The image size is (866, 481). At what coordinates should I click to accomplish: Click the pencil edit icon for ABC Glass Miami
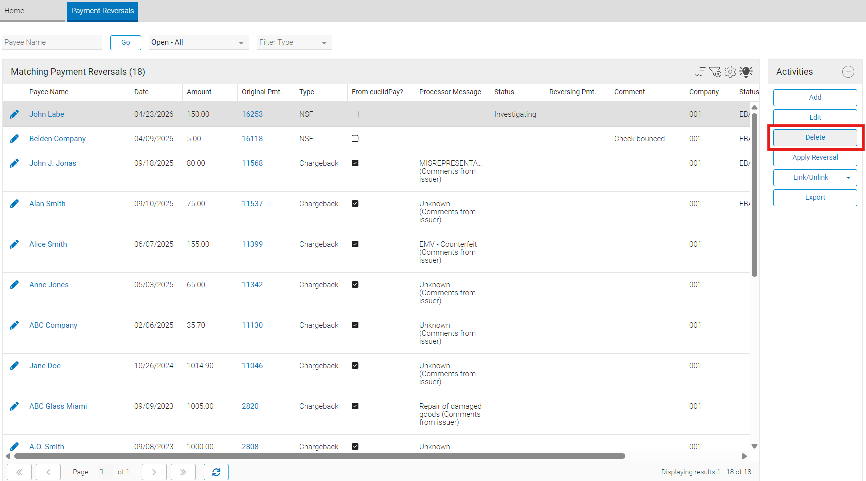tap(14, 406)
